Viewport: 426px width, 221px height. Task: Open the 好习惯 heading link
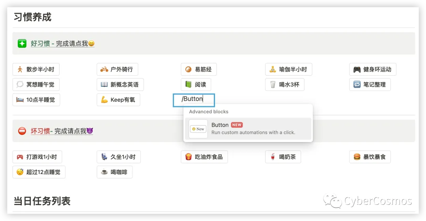[40, 43]
